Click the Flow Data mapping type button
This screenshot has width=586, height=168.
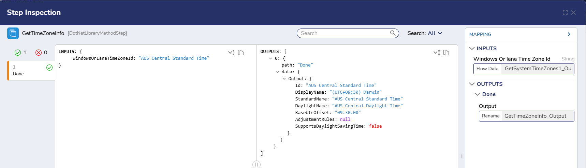(x=487, y=69)
